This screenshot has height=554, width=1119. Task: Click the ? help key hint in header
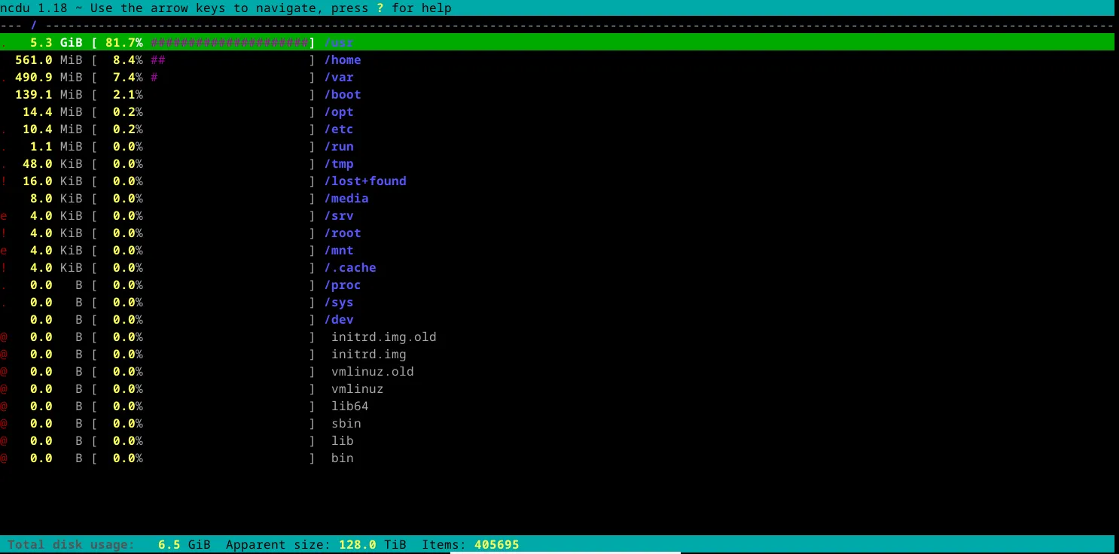(x=380, y=8)
